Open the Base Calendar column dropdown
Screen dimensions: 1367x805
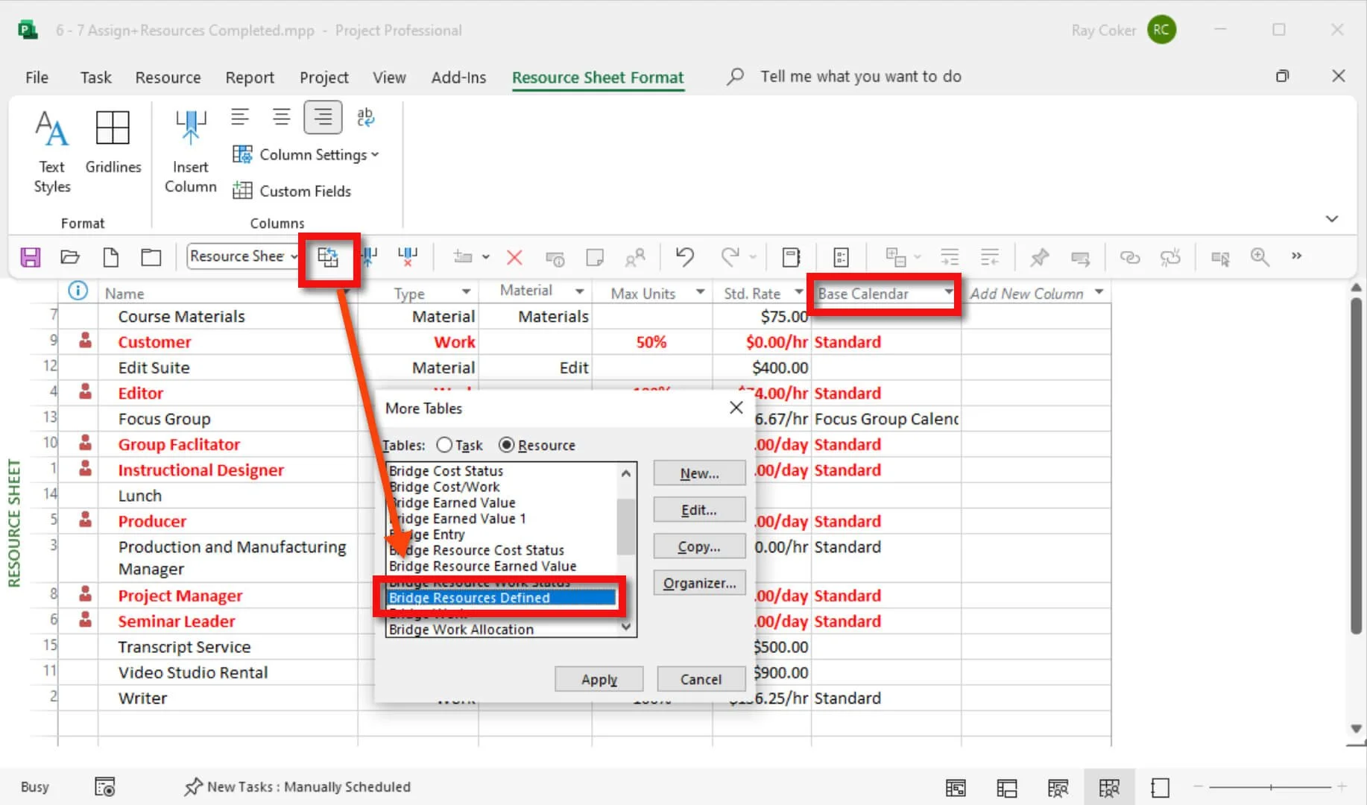948,291
